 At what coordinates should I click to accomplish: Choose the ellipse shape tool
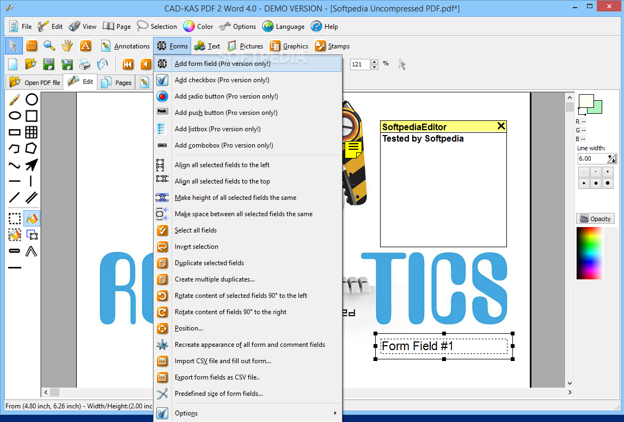point(15,115)
